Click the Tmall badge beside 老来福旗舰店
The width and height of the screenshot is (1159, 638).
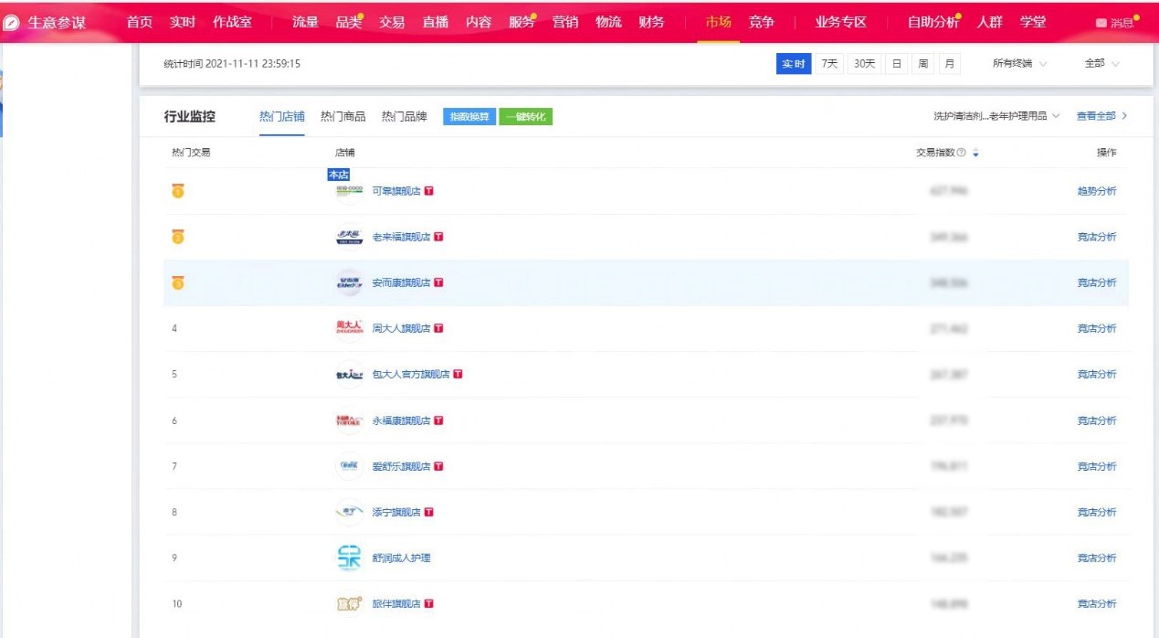[438, 237]
